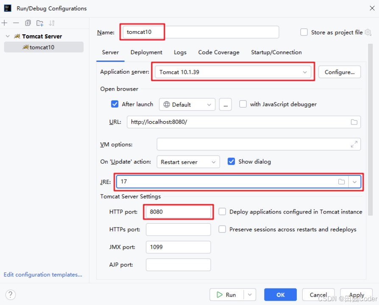Click the Copy Configuration icon
Image resolution: width=379 pixels, height=305 pixels.
click(x=28, y=23)
